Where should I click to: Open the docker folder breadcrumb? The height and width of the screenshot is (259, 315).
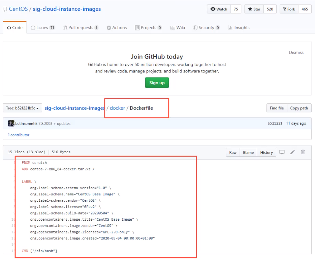(x=117, y=108)
